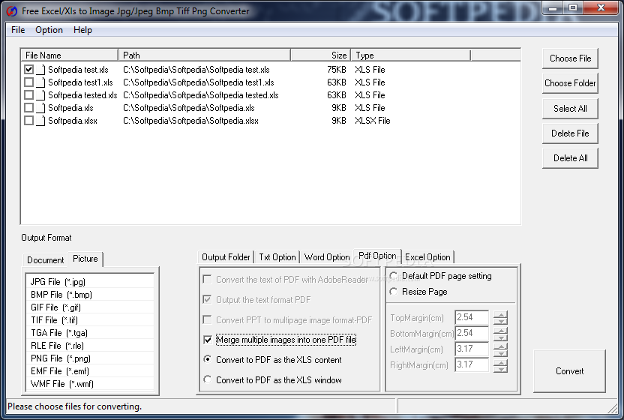Screen dimensions: 624x420
Task: Sort by Size column header
Action: pos(321,55)
